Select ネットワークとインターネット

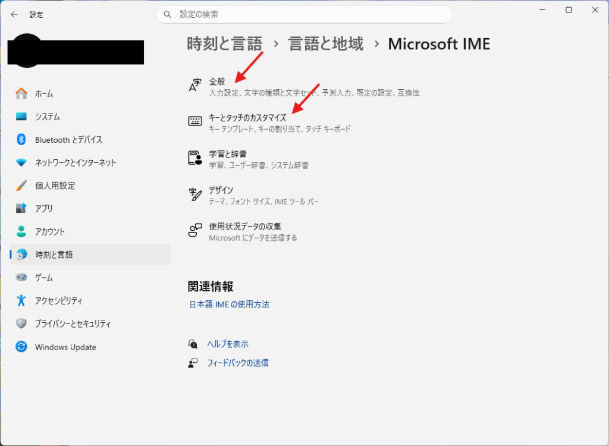[90, 162]
